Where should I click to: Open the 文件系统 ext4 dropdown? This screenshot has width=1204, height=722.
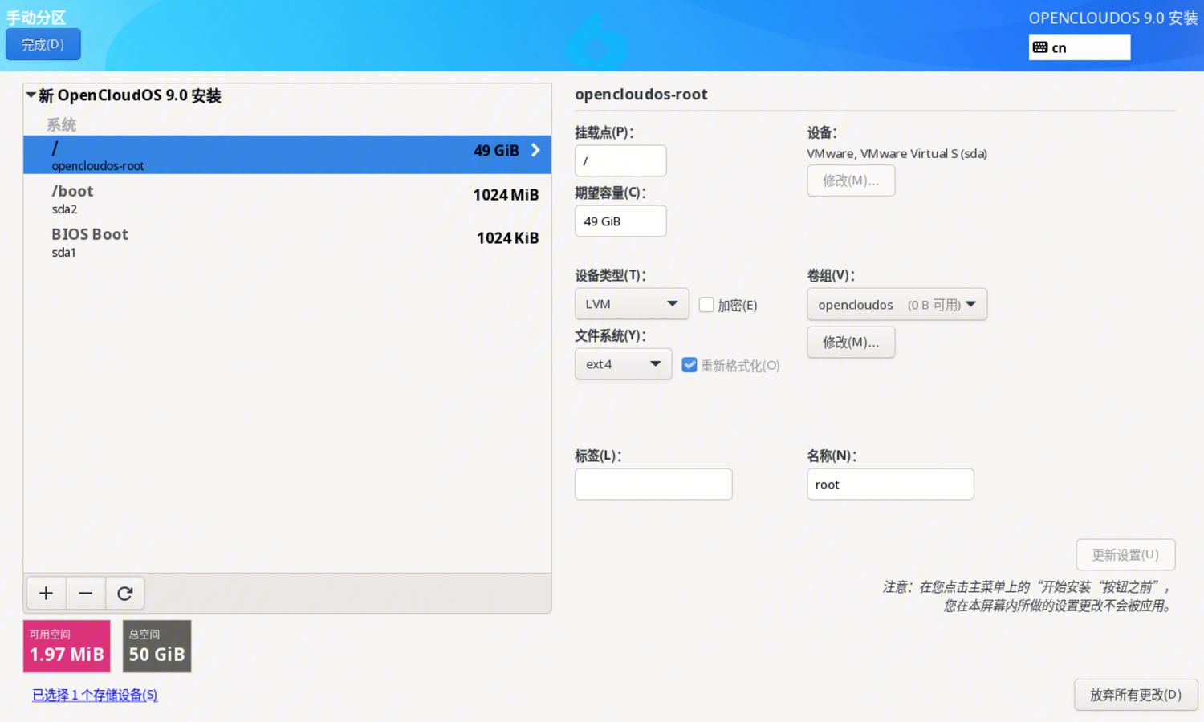623,364
